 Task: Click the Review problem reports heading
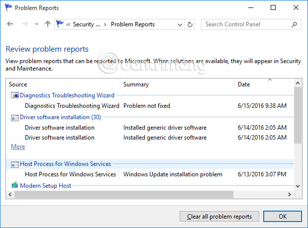47,49
